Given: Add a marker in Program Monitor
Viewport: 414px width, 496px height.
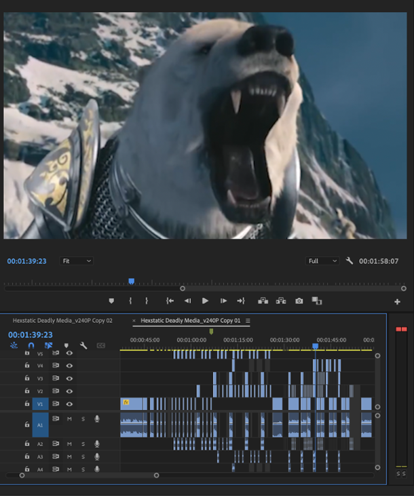Looking at the screenshot, I should (x=111, y=301).
